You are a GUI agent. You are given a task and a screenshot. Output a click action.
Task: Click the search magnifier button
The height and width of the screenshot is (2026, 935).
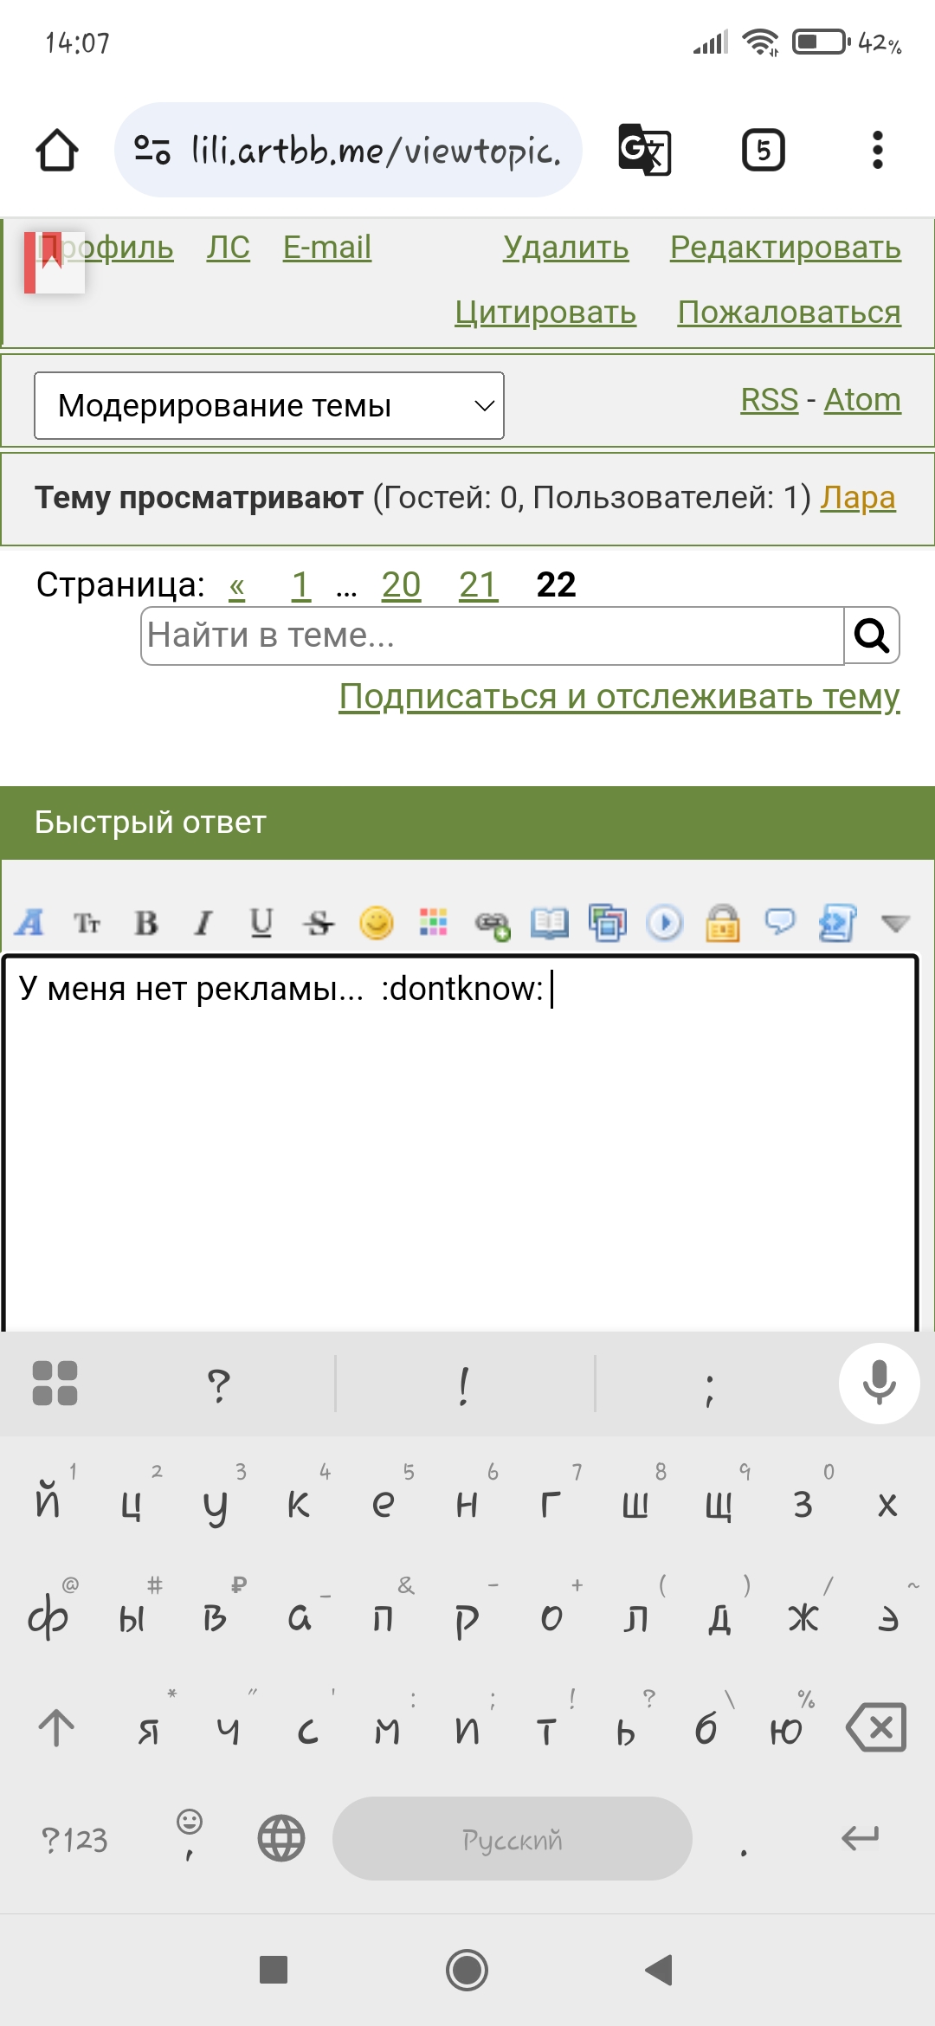pos(872,636)
